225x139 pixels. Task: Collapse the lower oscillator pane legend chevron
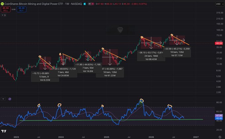click(x=3, y=99)
